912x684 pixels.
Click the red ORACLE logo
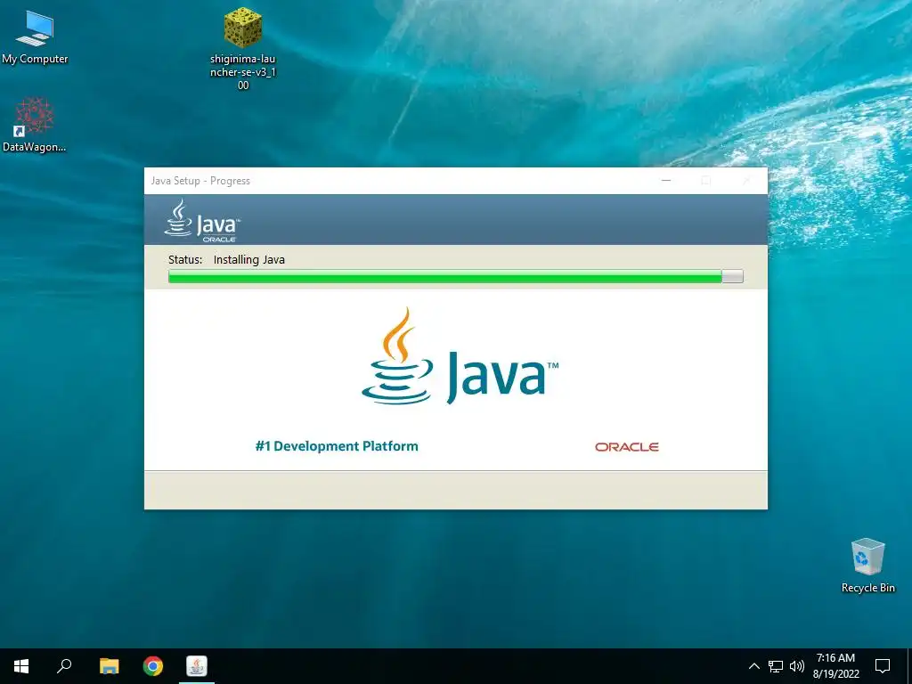[x=626, y=447]
